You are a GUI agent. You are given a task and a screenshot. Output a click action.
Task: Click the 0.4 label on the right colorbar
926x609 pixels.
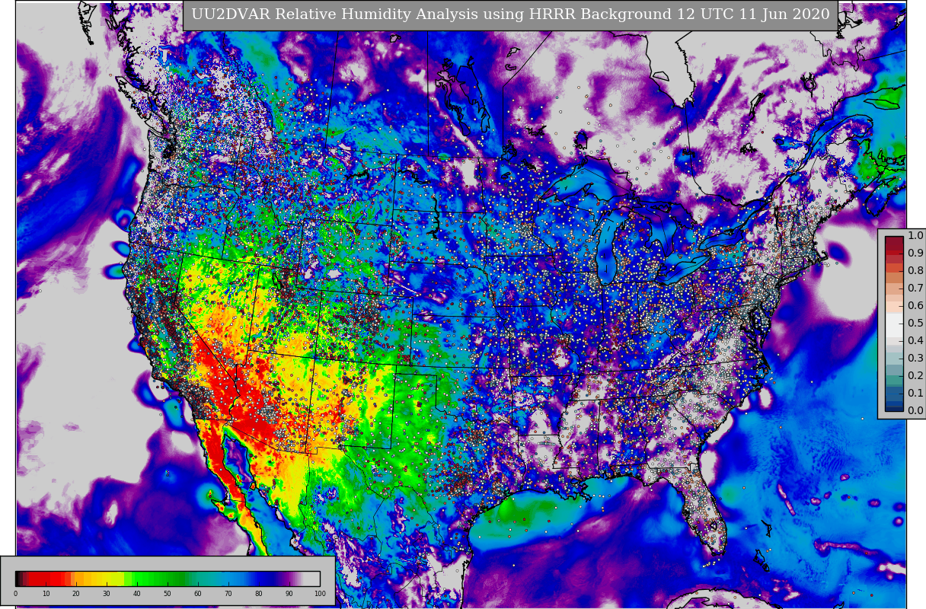[915, 341]
